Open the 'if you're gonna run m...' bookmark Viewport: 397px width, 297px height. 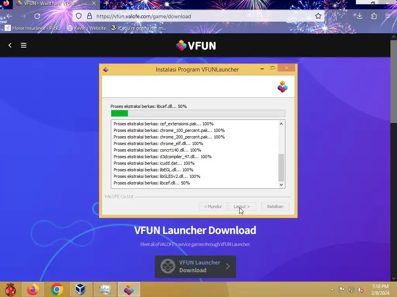coord(138,28)
